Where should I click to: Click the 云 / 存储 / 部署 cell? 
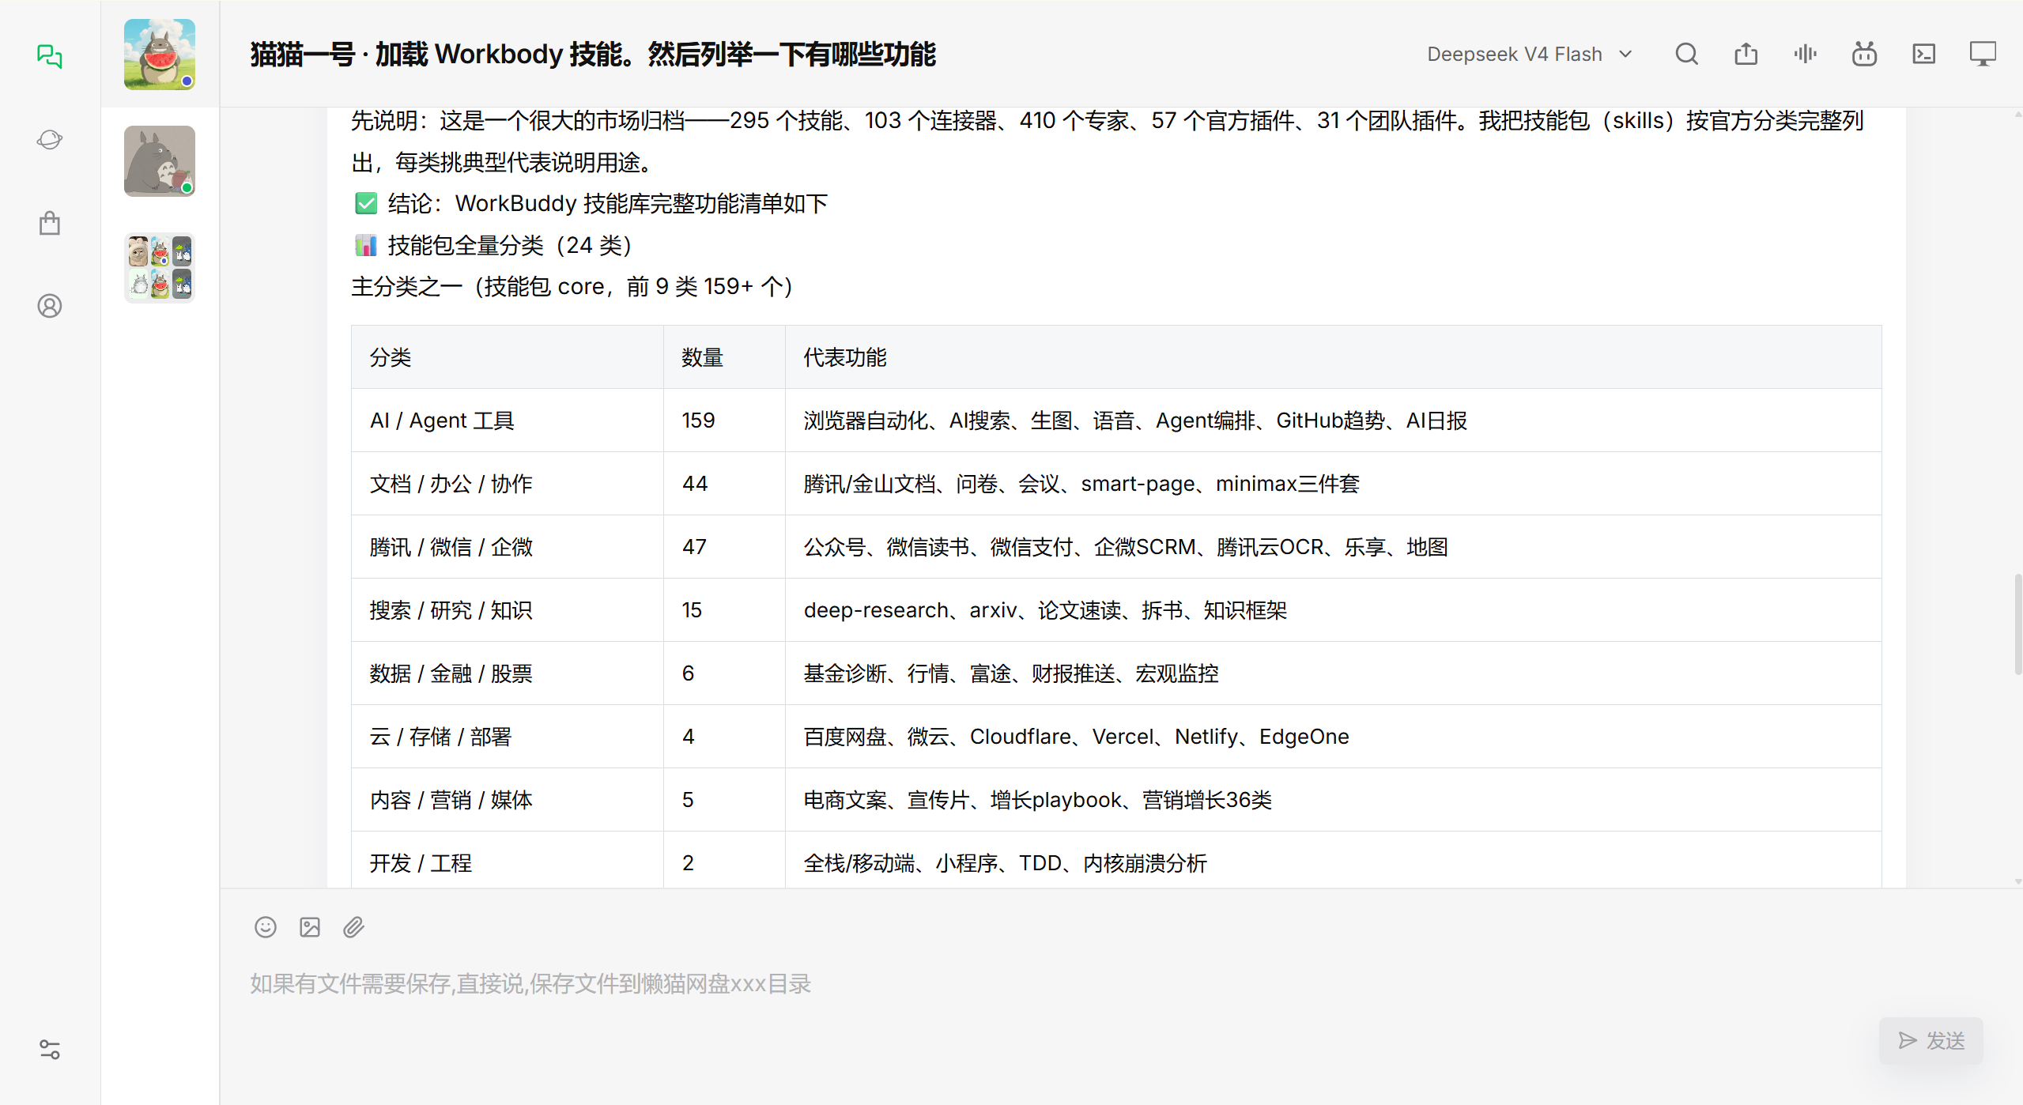click(508, 737)
